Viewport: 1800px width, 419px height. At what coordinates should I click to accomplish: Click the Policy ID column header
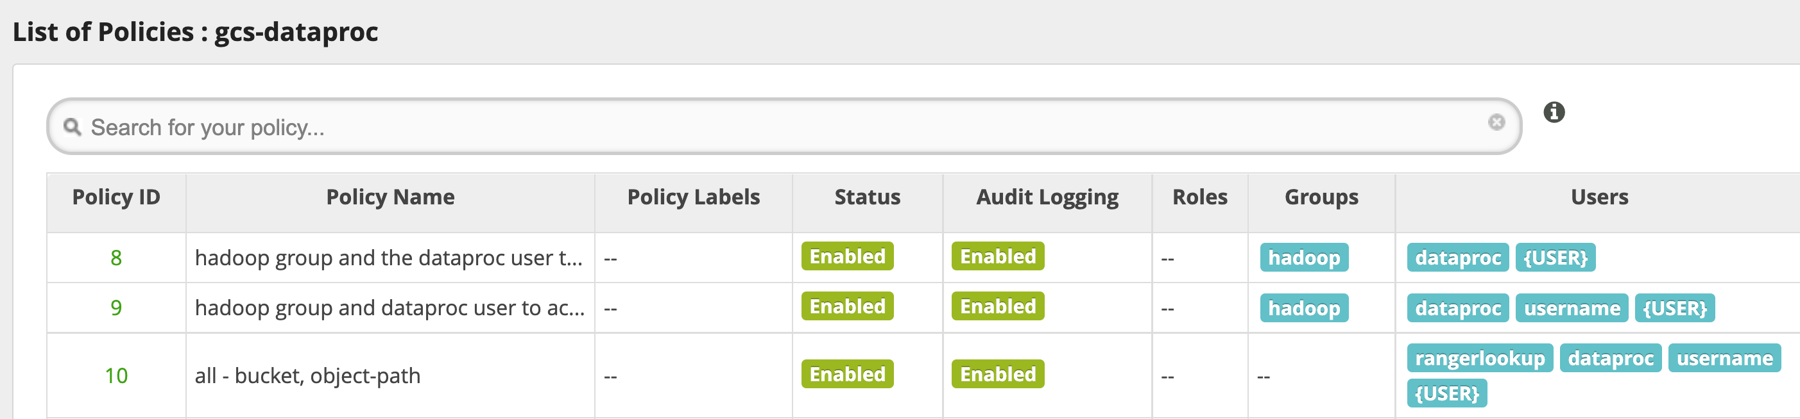point(116,197)
